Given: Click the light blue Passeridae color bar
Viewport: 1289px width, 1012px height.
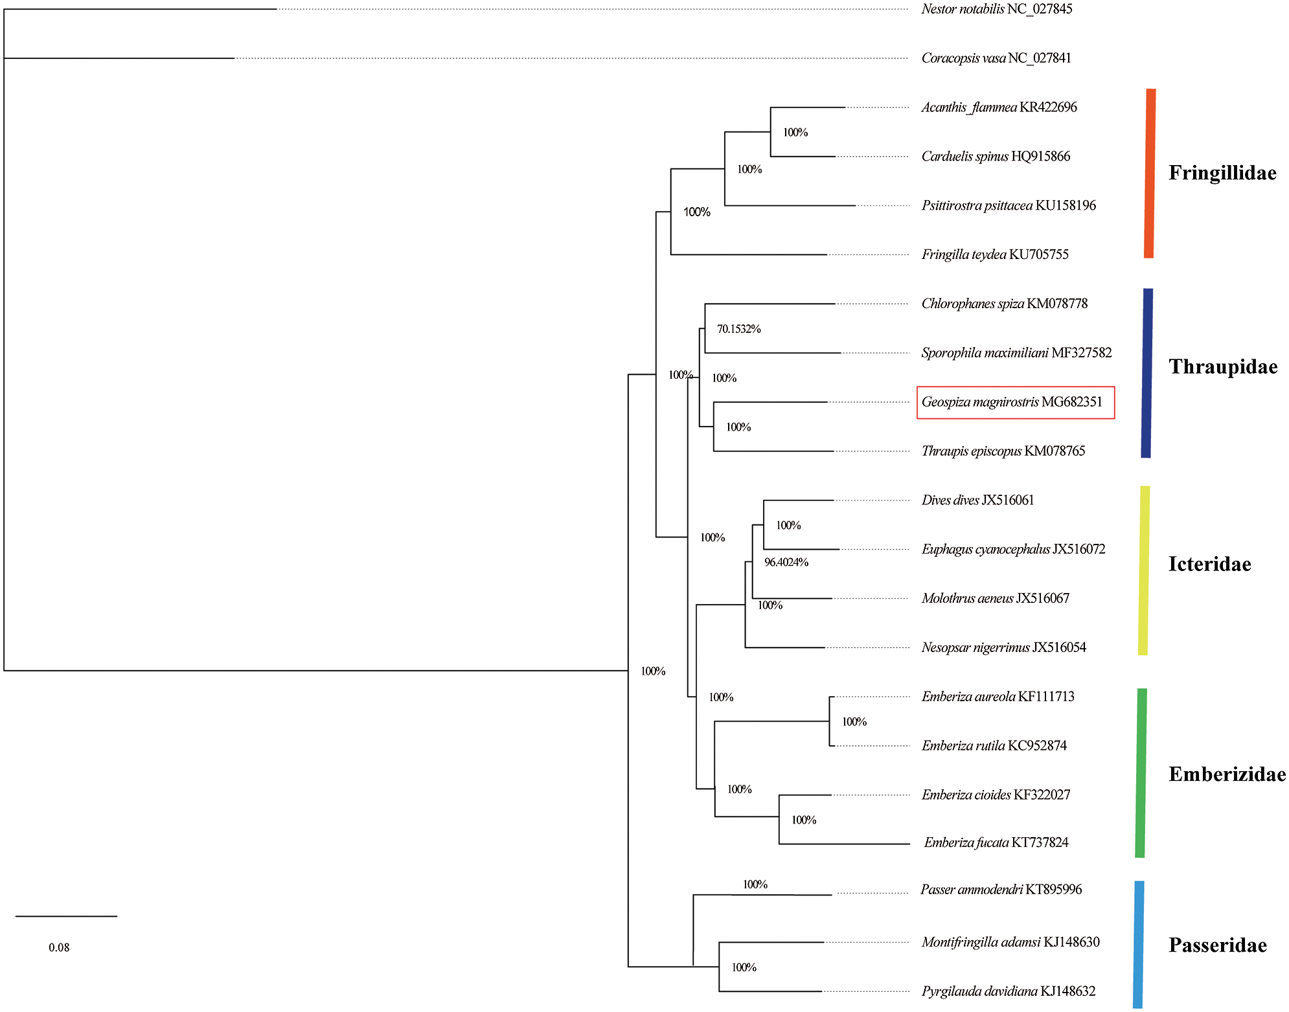Looking at the screenshot, I should 1138,944.
